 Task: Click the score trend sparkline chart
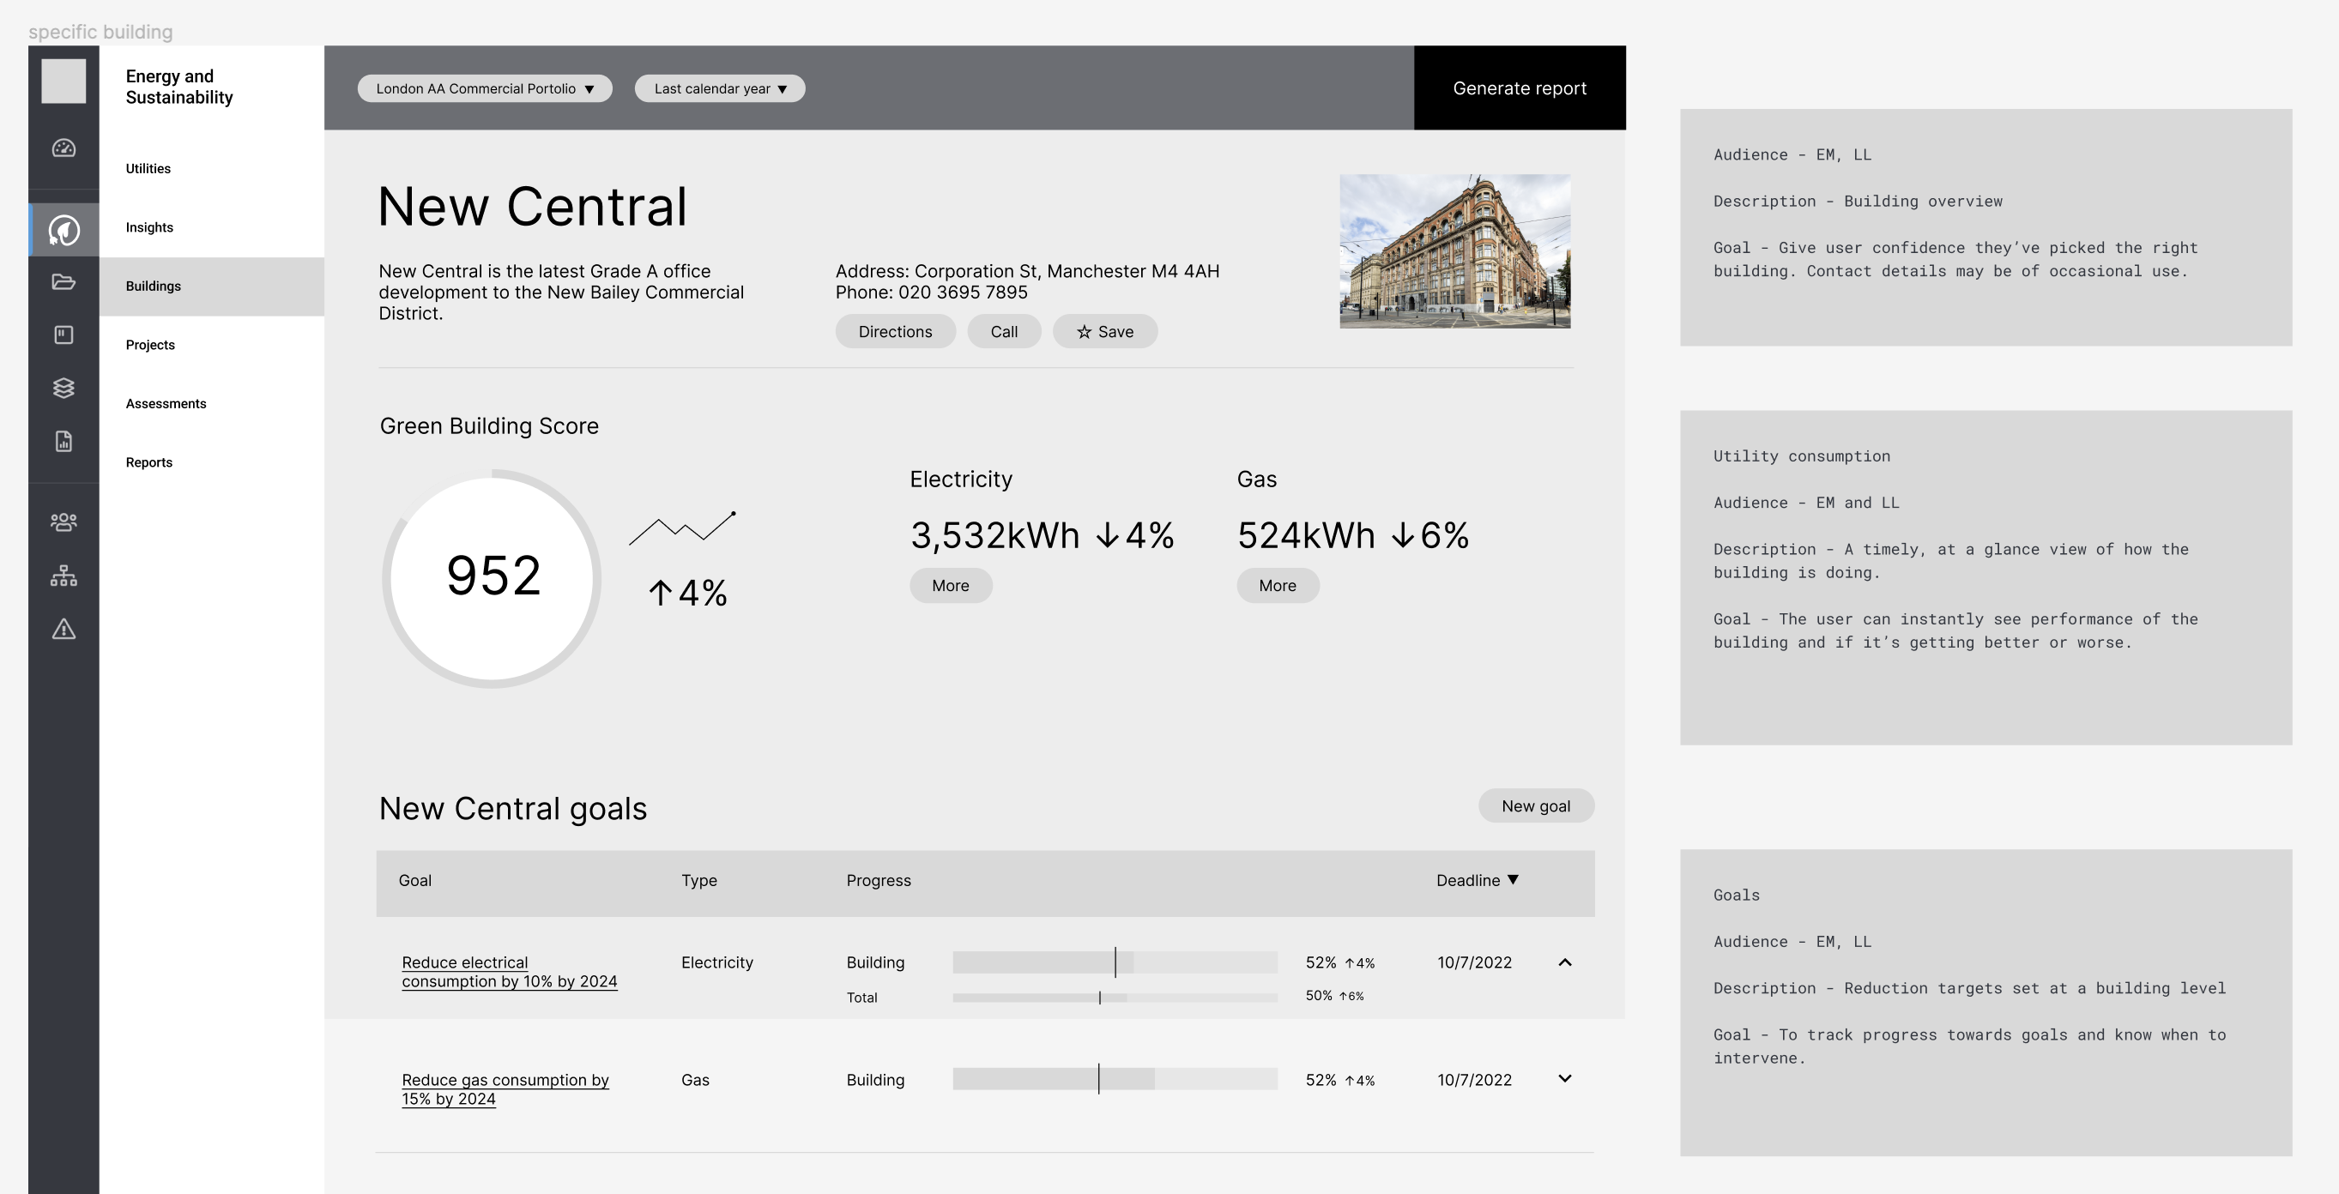pyautogui.click(x=683, y=528)
